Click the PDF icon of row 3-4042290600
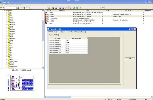Viewport: 153px width, 100px height. (x=46, y=18)
